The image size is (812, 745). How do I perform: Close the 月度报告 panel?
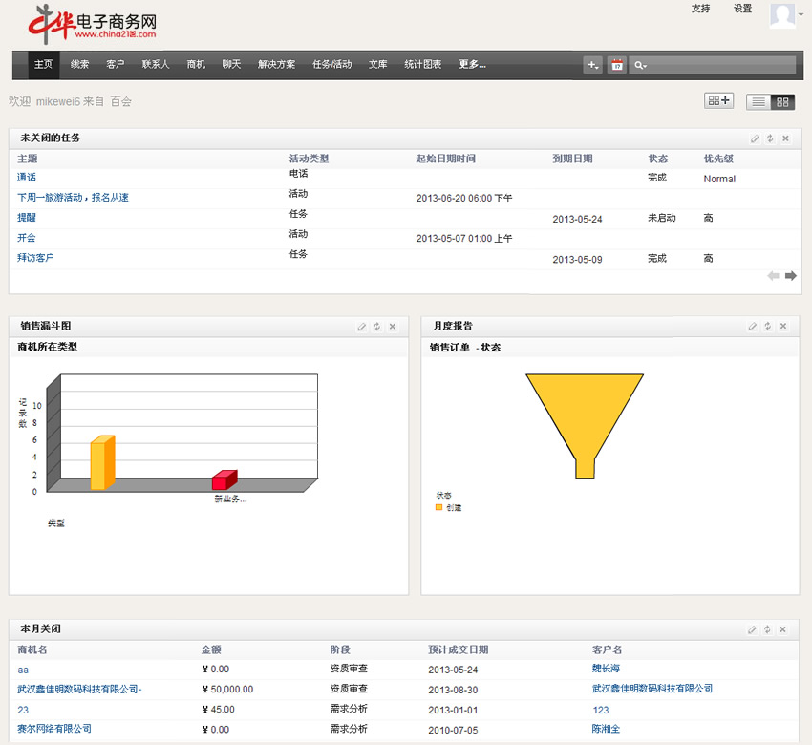click(x=784, y=327)
